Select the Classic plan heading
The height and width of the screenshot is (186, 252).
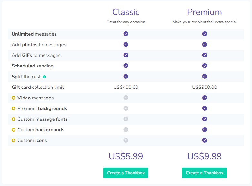126,12
